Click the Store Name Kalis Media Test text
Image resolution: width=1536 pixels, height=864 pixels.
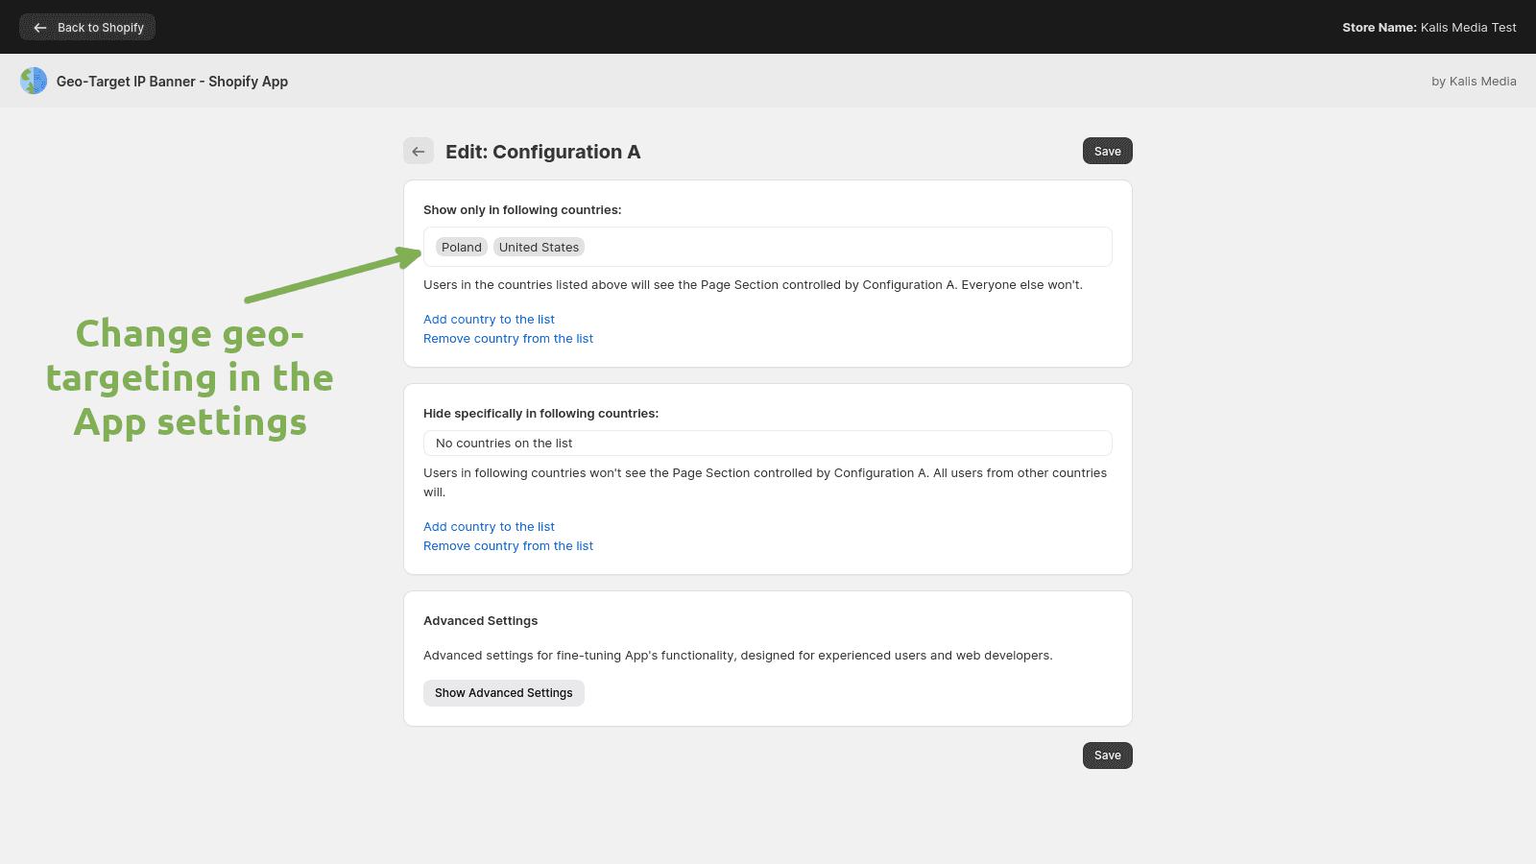pyautogui.click(x=1428, y=27)
